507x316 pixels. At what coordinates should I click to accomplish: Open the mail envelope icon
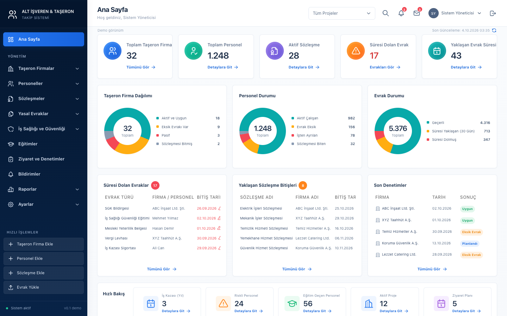click(417, 13)
